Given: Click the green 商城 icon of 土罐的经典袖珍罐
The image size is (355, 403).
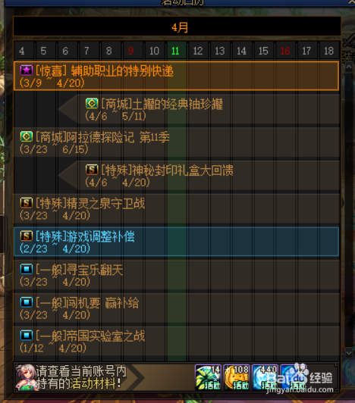Looking at the screenshot, I should pyautogui.click(x=92, y=103).
